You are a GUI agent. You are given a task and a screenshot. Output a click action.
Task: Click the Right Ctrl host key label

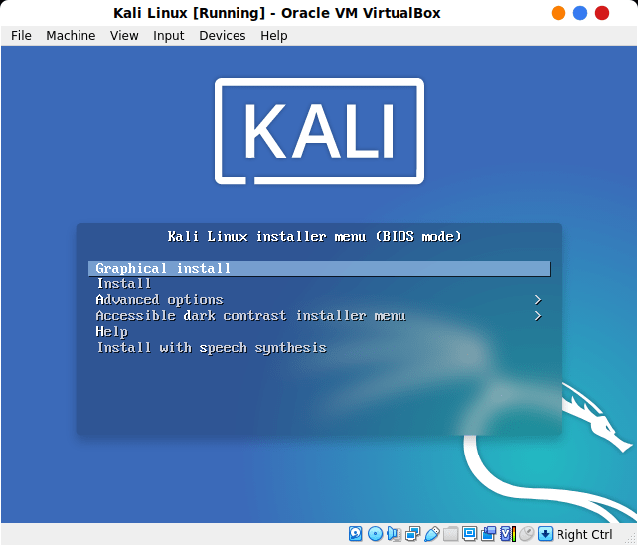click(x=584, y=534)
